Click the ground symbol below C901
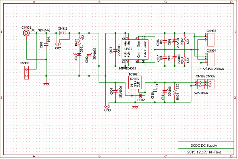 46,84
